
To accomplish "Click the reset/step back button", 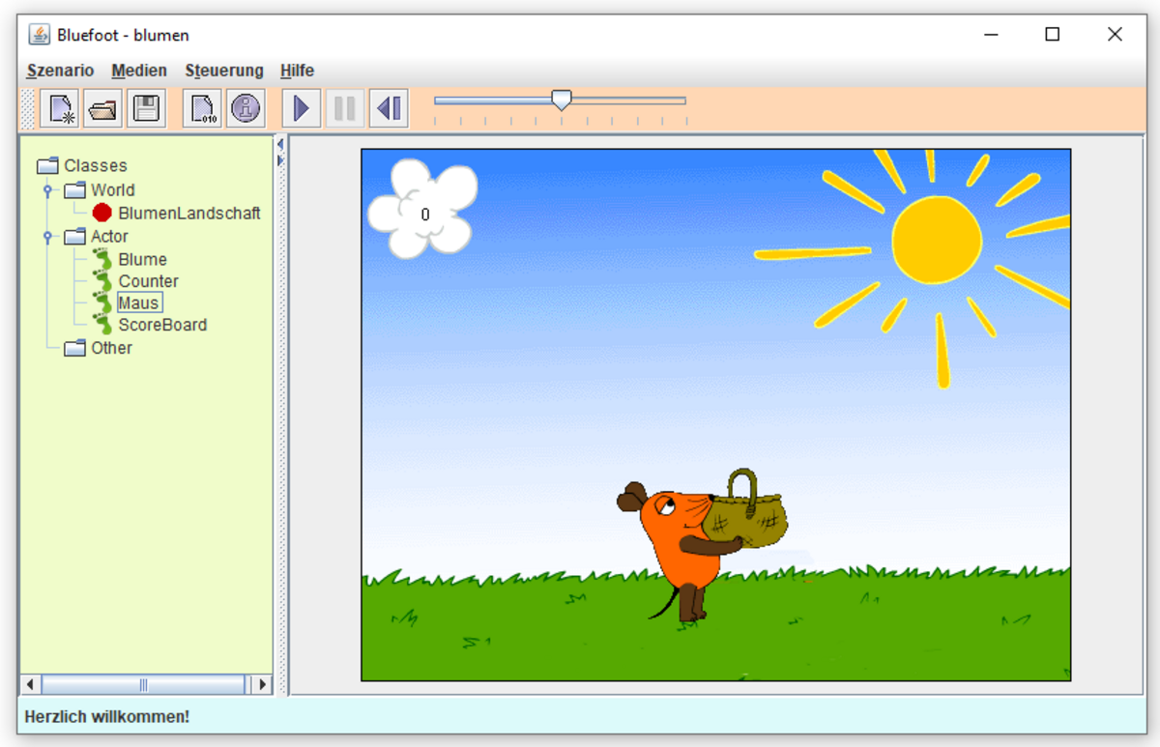I will (x=389, y=108).
